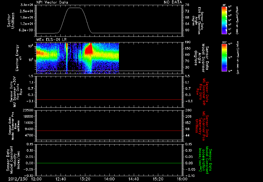This screenshot has width=263, height=182.
Task: Click the NF color scale bar
Action: 224,20
